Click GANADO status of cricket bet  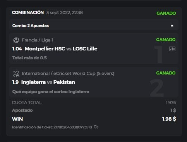point(166,73)
